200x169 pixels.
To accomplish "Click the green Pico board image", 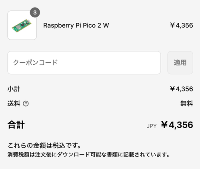I will pos(22,26).
